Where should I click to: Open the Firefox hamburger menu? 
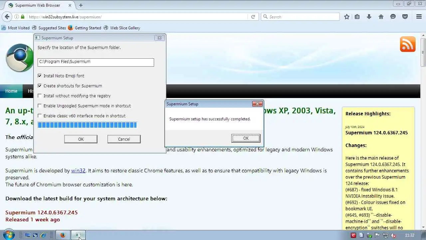coord(419,17)
